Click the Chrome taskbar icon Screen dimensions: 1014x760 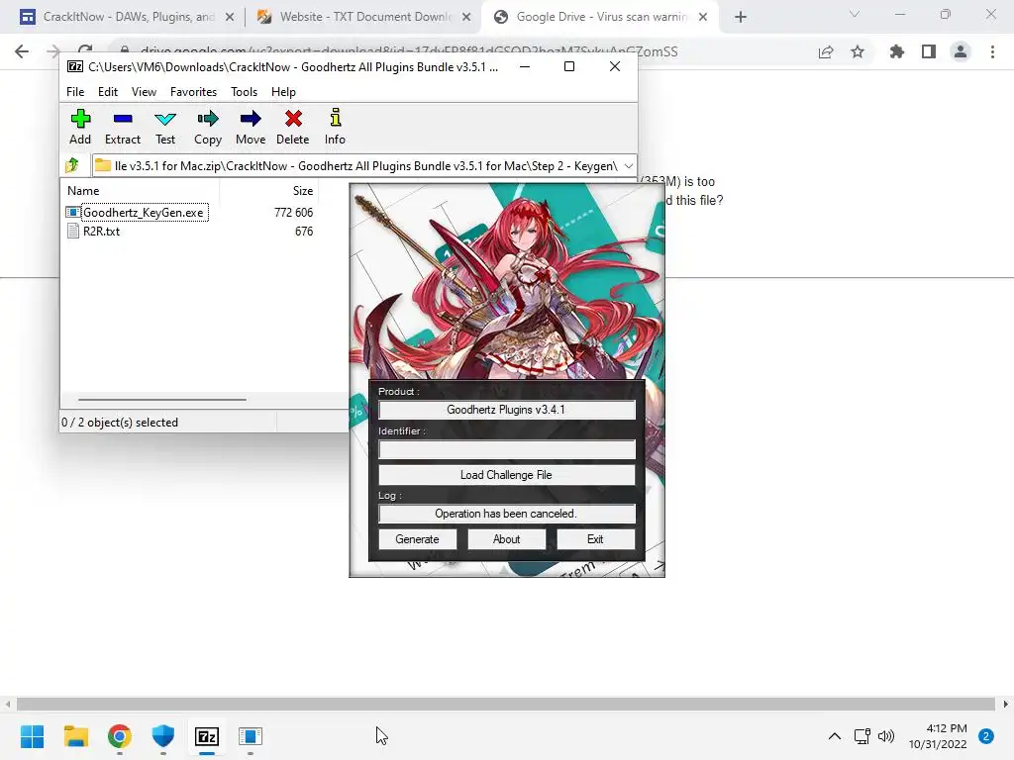click(x=120, y=736)
